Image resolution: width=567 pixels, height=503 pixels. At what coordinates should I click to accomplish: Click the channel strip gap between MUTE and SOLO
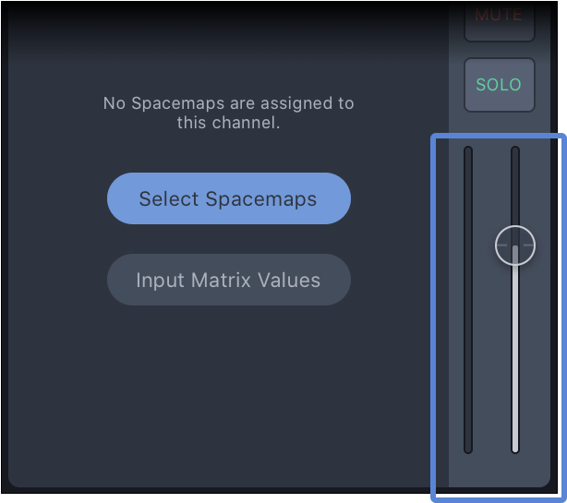[500, 50]
